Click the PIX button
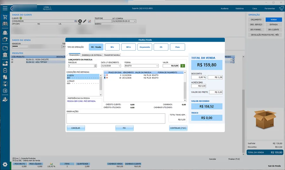Screen dimensions: 285x170 124,128
